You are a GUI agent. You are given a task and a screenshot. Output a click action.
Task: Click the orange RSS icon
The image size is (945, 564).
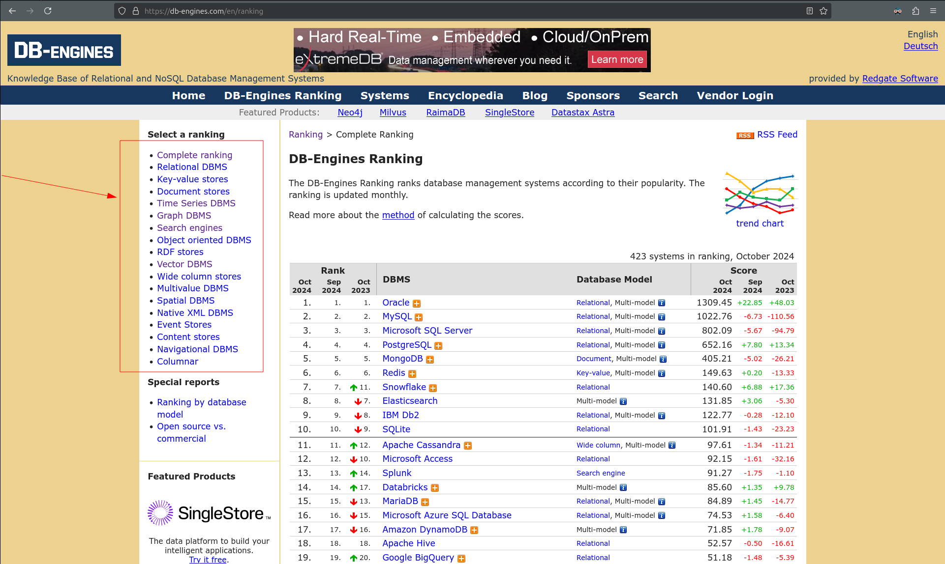(x=745, y=136)
